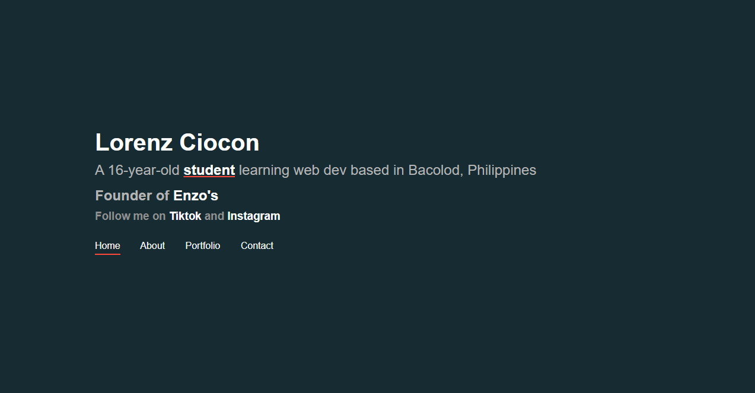The width and height of the screenshot is (755, 393).
Task: Click the word Ciocon in the heading
Action: (x=219, y=143)
